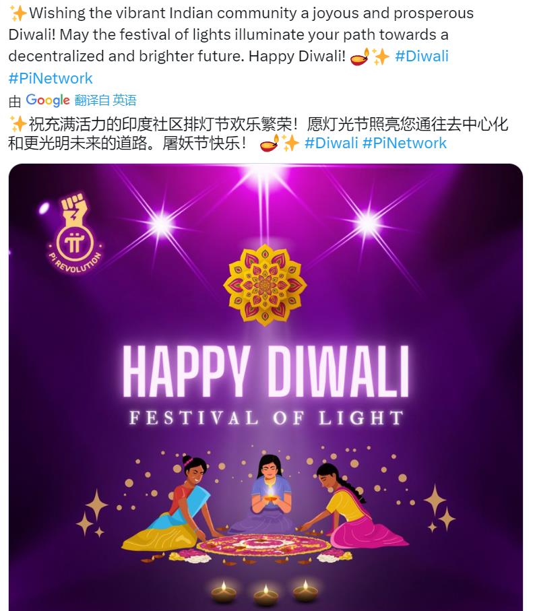Open #PiNetwork hashtag in the Chinese translation
Image resolution: width=535 pixels, height=611 pixels.
coord(404,143)
